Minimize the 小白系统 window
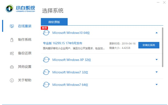168x105 pixels. coord(158,2)
